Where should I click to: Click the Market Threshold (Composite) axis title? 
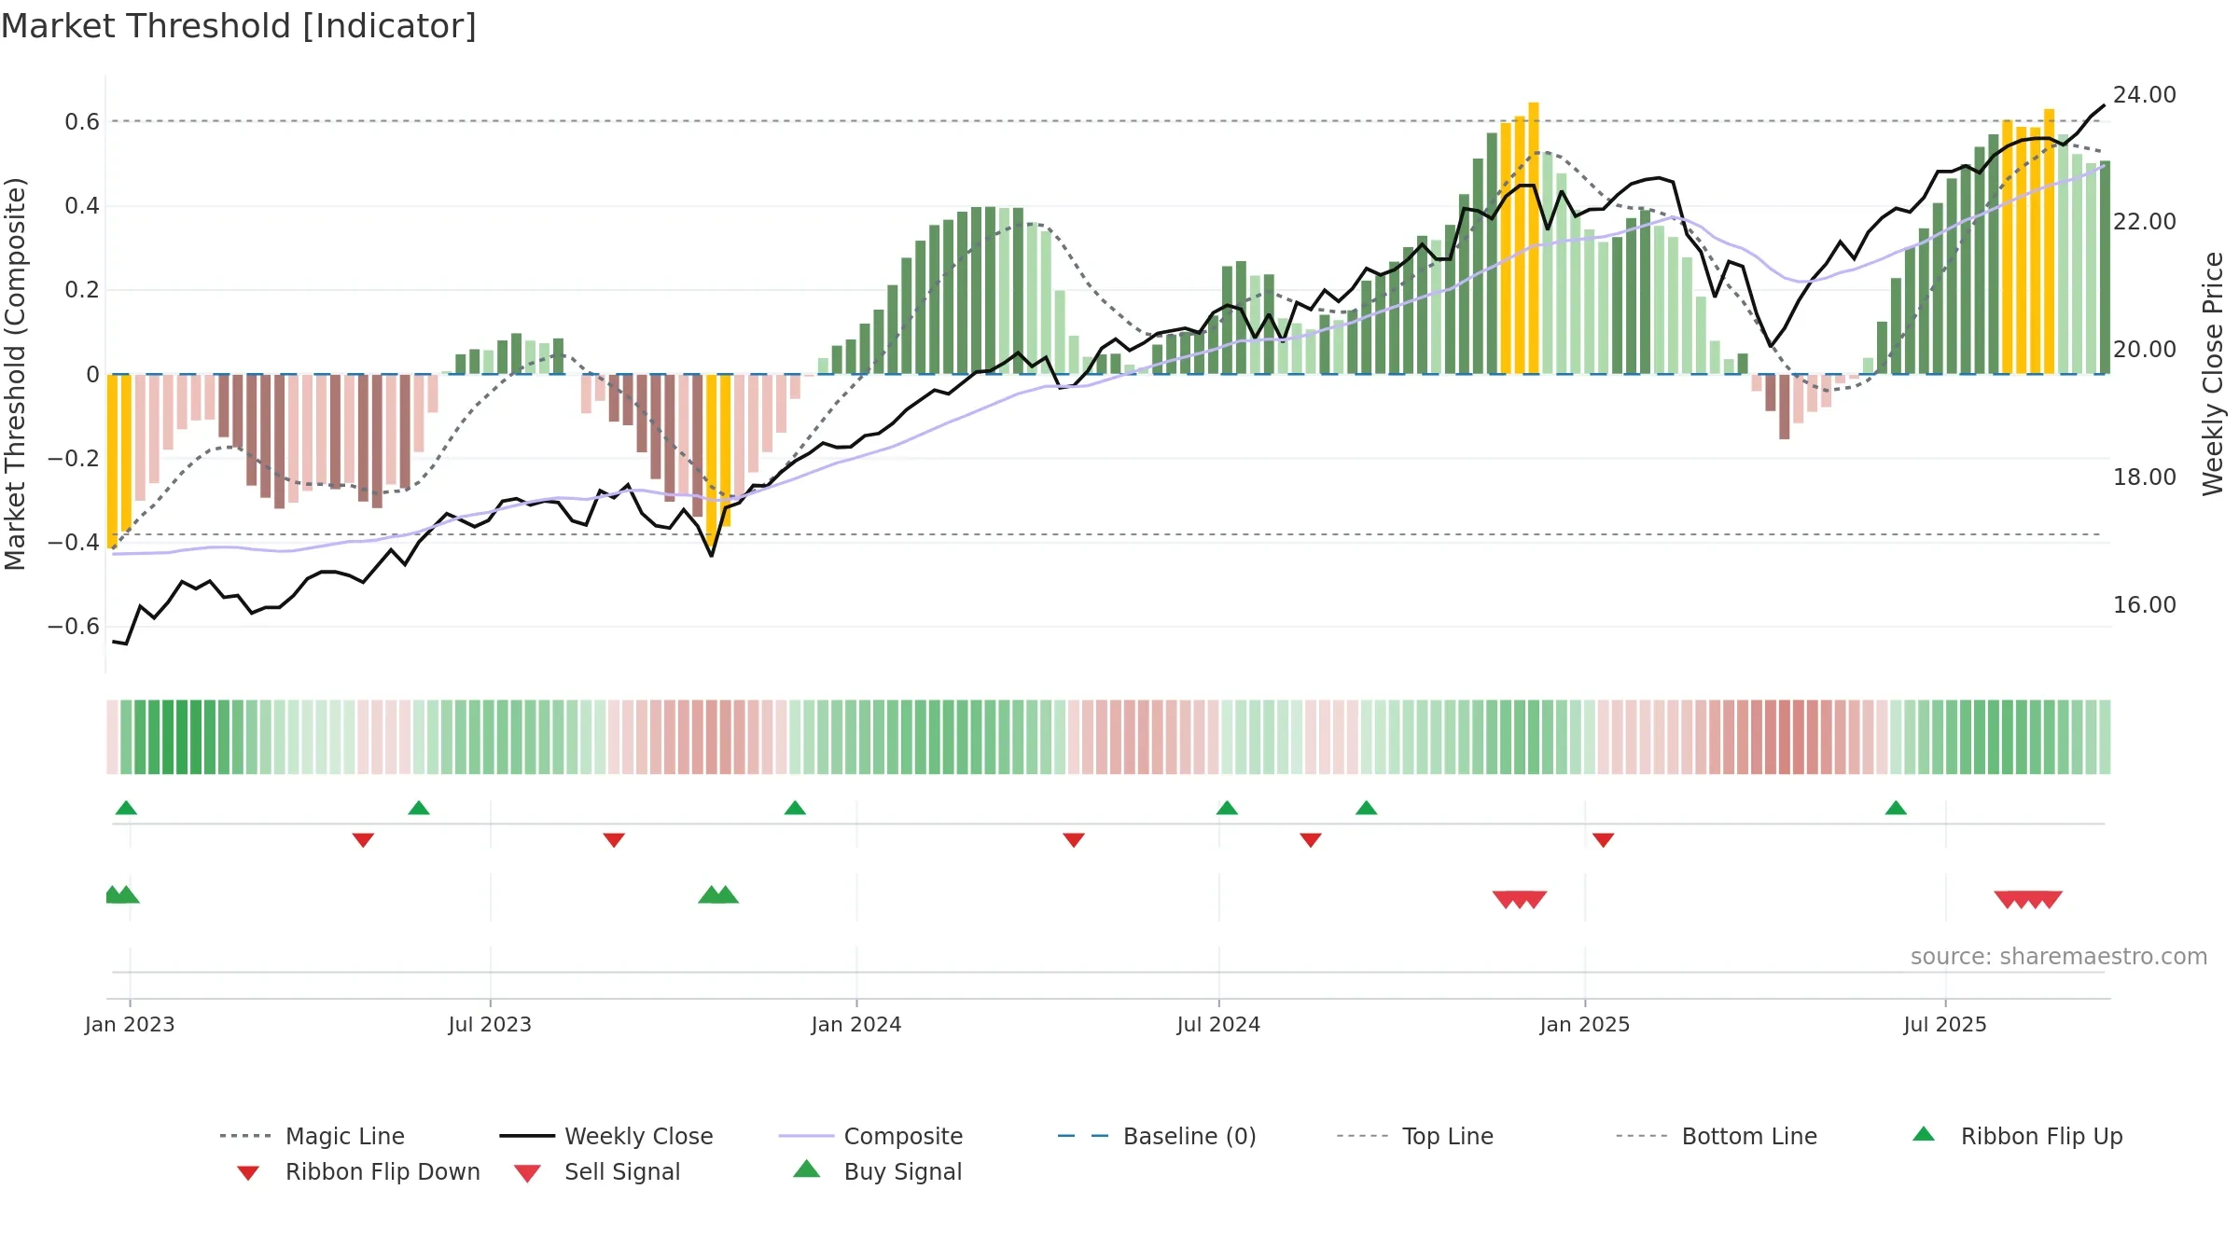[15, 374]
